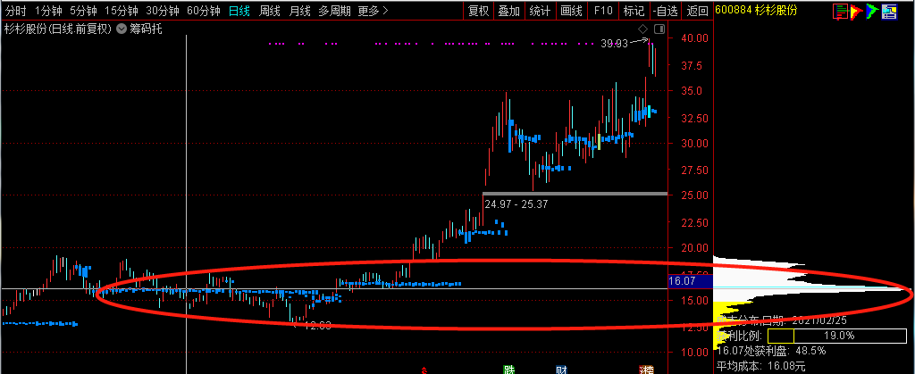Click the gray gap bar at 25.00
This screenshot has height=374, width=915.
tap(575, 194)
